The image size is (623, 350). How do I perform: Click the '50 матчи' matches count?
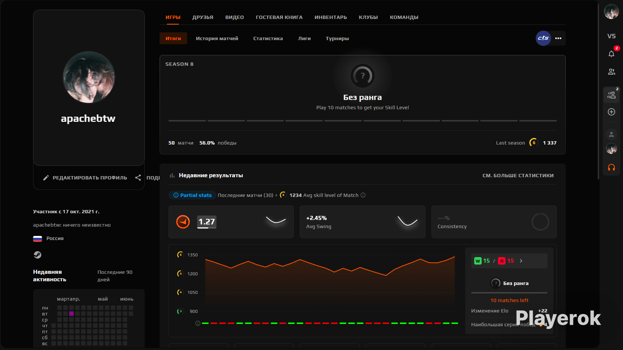181,143
